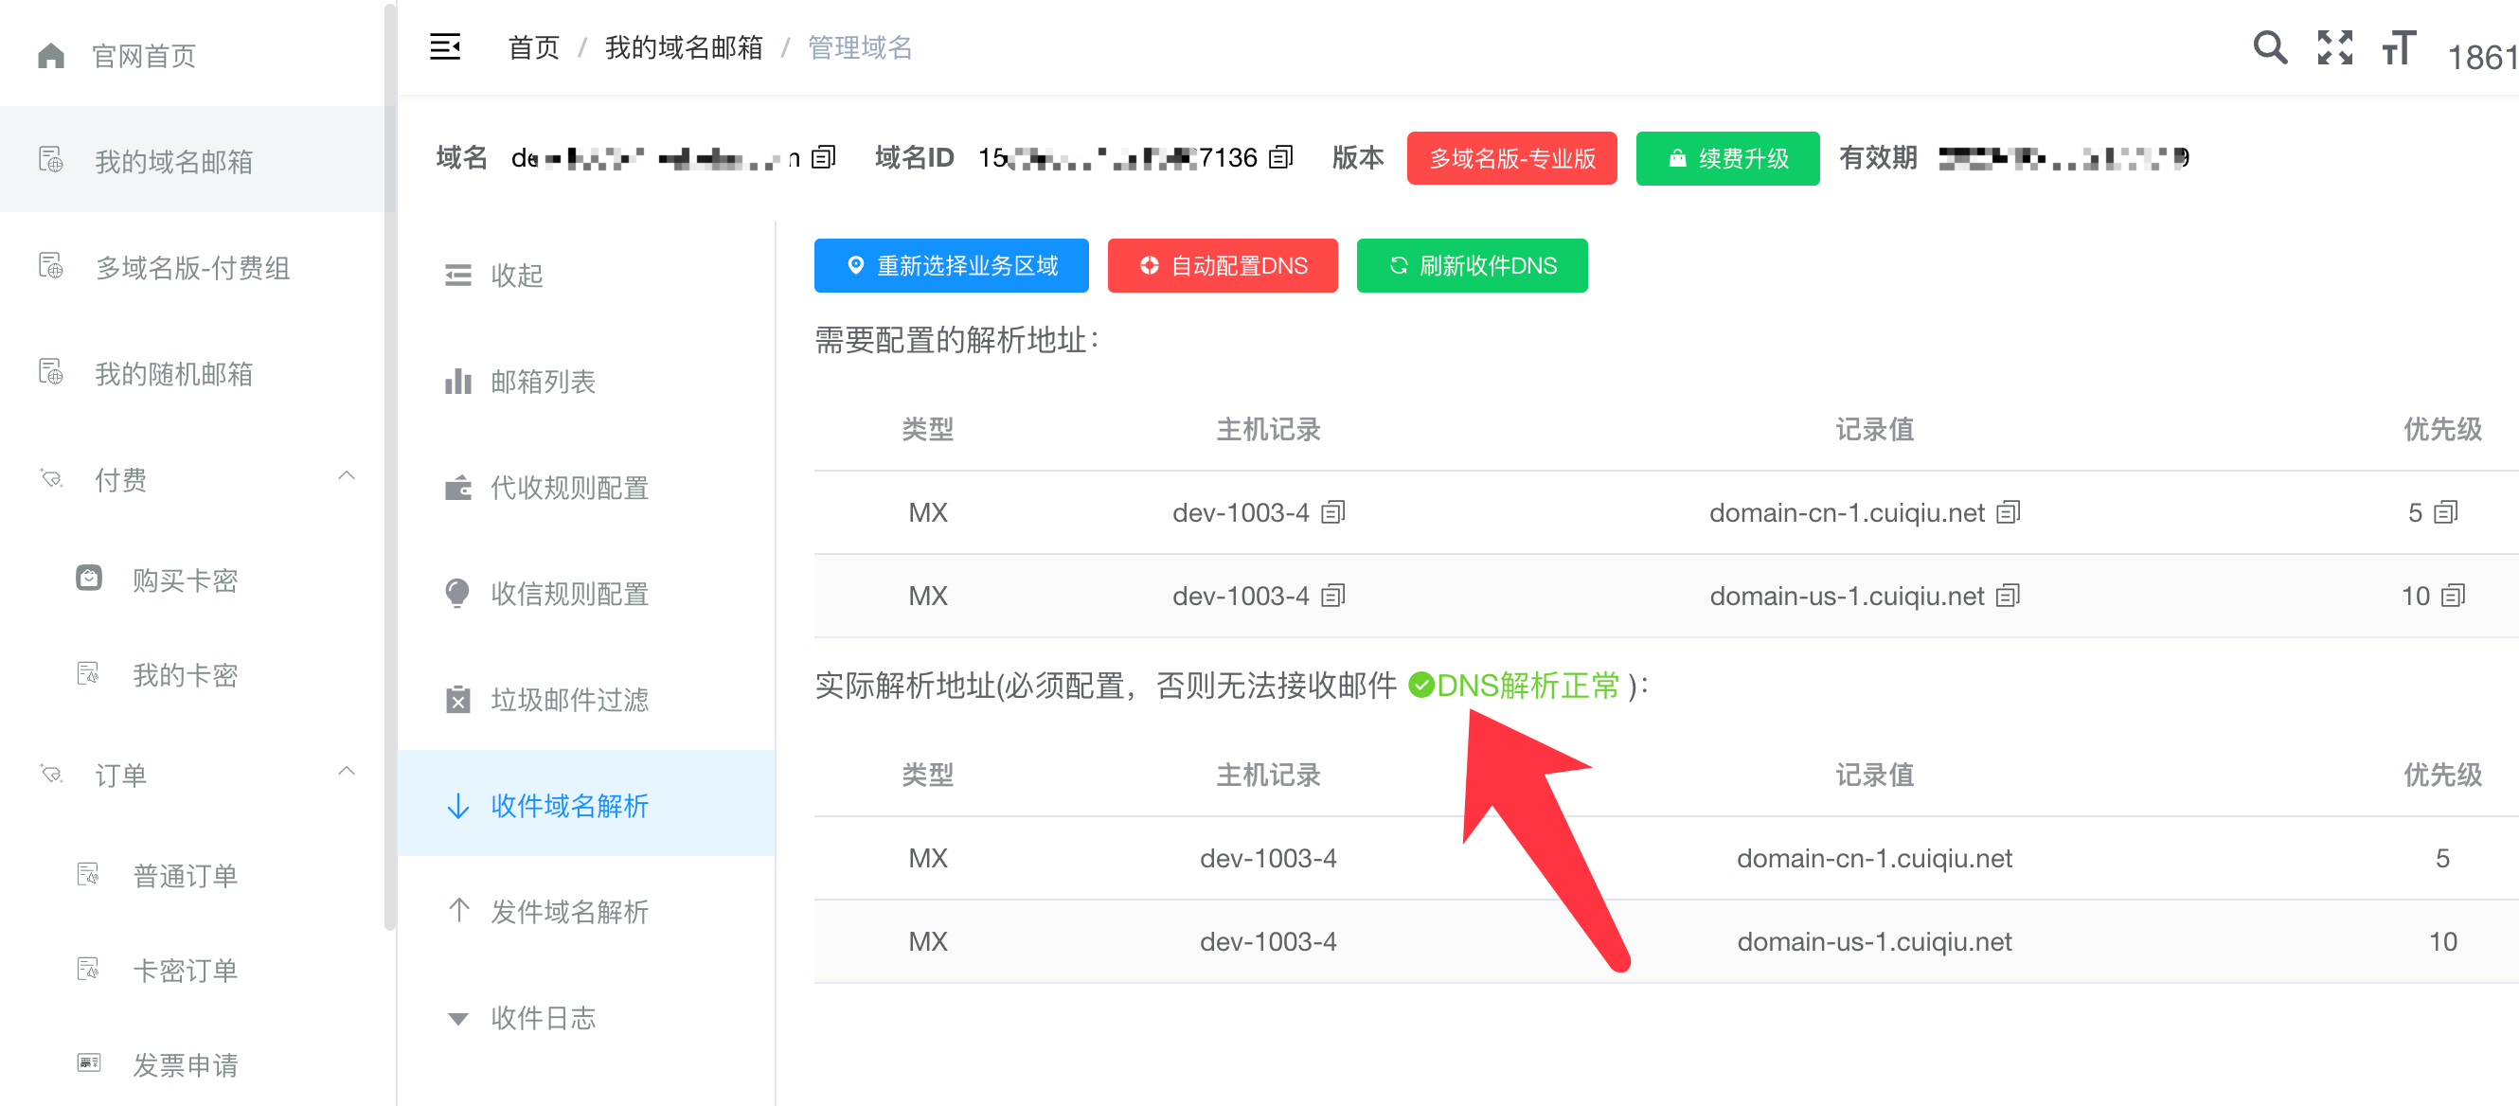This screenshot has width=2519, height=1106.
Task: Collapse the 订单 menu group chevron
Action: pyautogui.click(x=347, y=772)
